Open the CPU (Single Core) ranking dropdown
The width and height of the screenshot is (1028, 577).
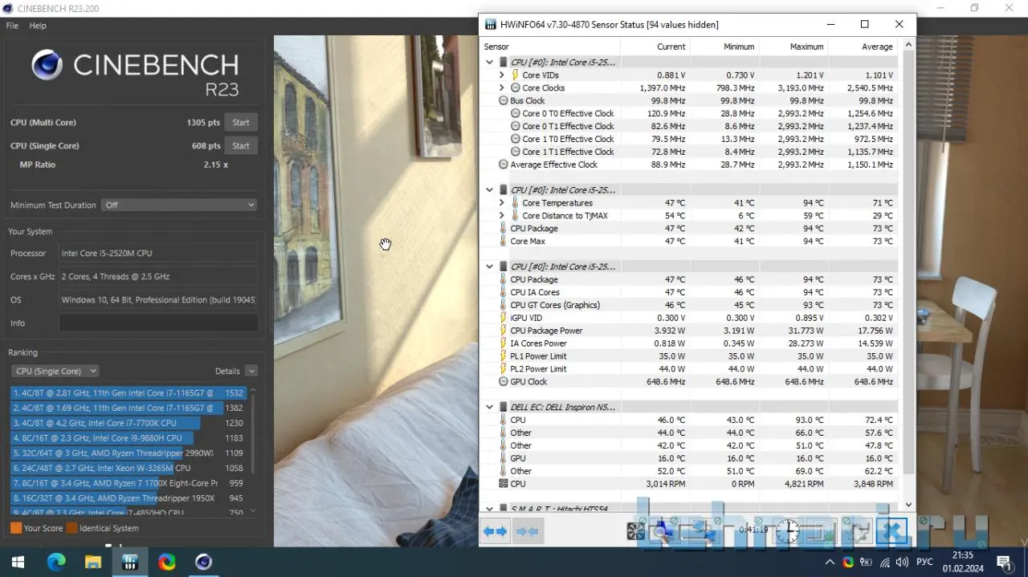(x=55, y=371)
